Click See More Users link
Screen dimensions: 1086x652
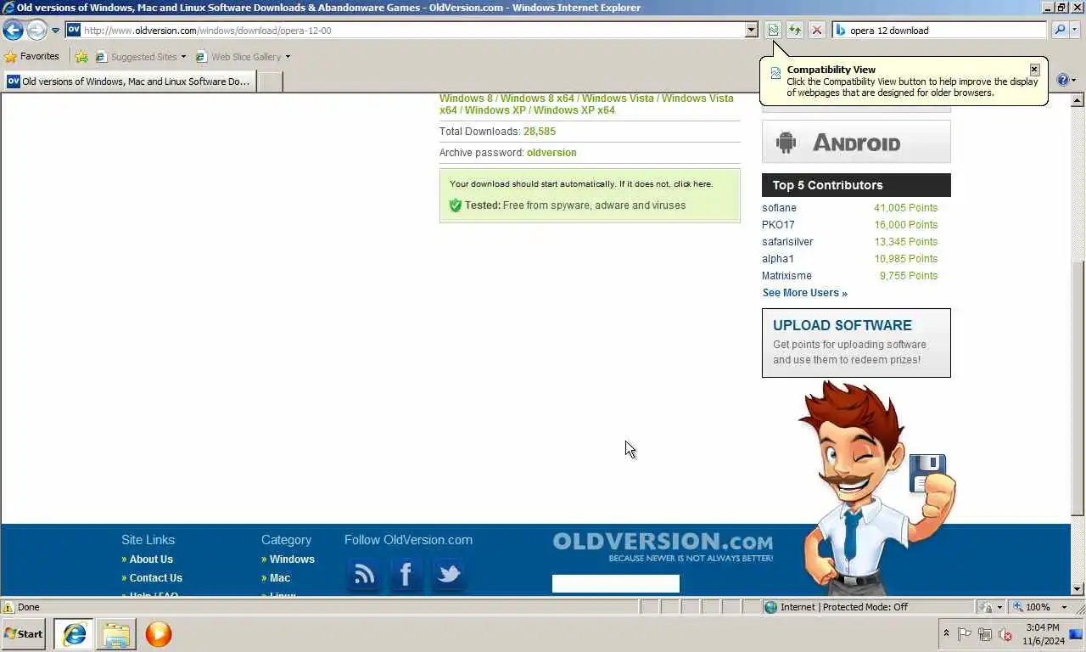coord(804,293)
